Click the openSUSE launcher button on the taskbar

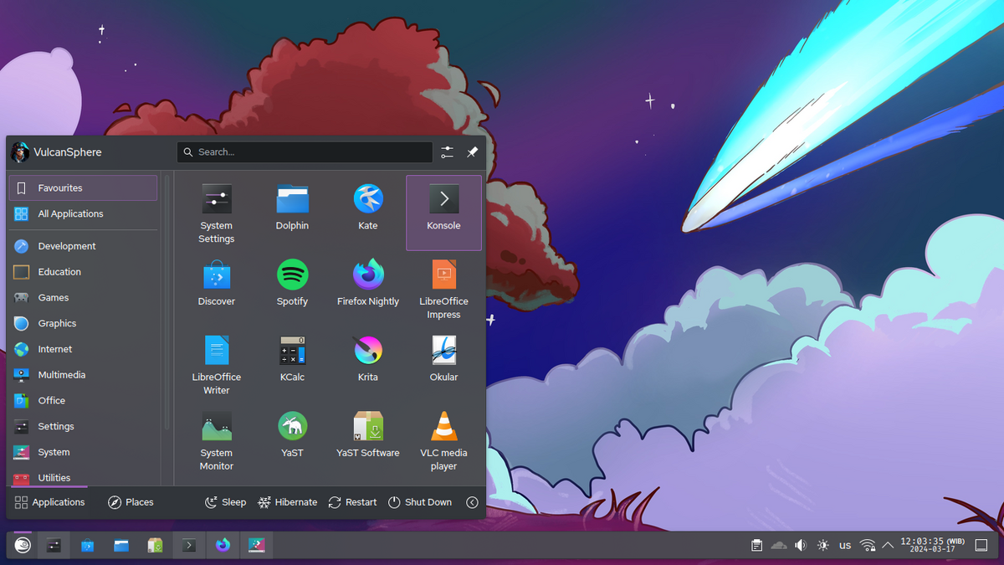tap(22, 545)
